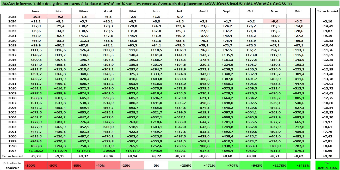
Task: Click the +938,7 cell in September 1998
Action: 227,146
